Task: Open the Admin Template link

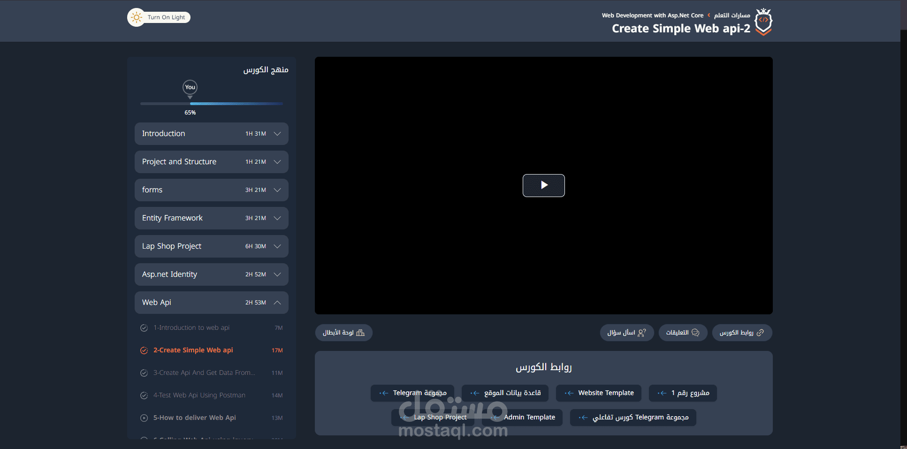Action: coord(522,418)
